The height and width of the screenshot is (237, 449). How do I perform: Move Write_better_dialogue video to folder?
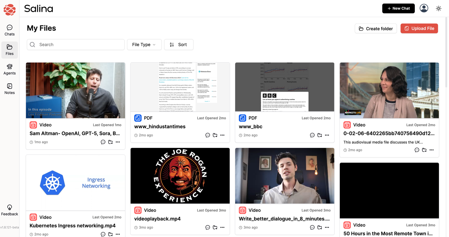coord(320,227)
